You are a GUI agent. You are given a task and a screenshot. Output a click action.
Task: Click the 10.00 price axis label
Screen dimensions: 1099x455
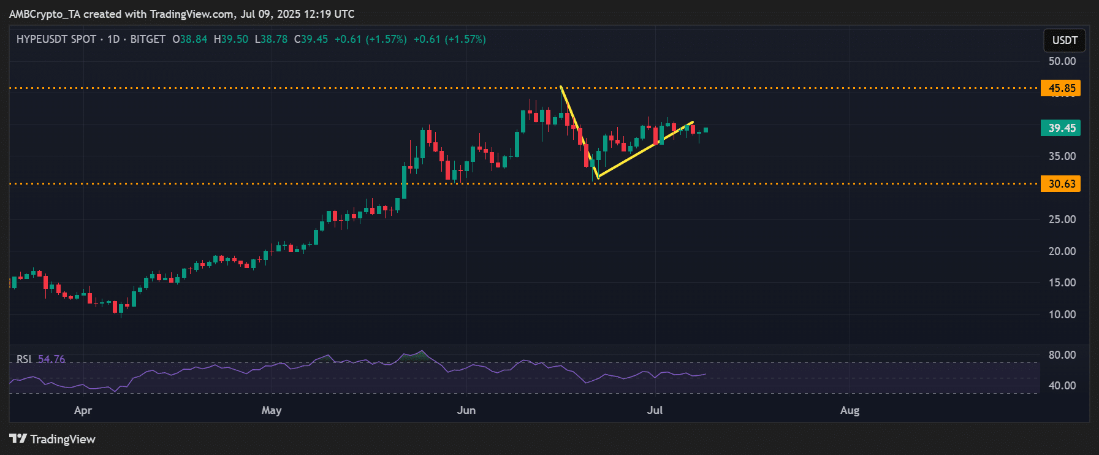(1062, 315)
